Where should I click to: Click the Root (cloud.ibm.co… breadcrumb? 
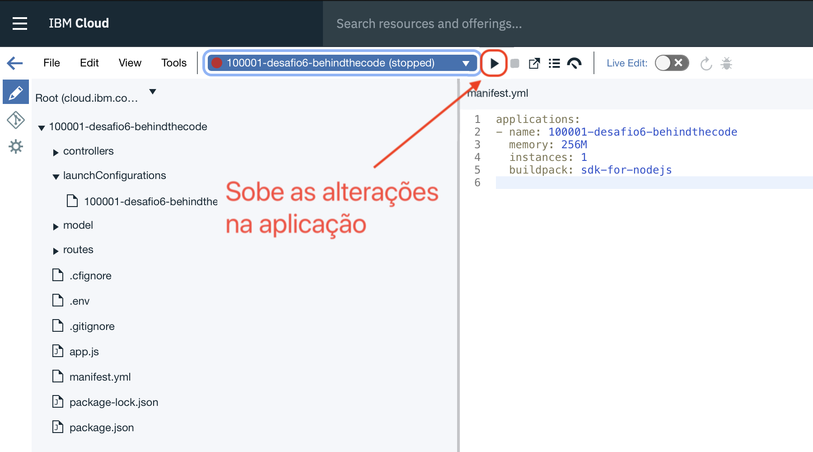coord(87,98)
